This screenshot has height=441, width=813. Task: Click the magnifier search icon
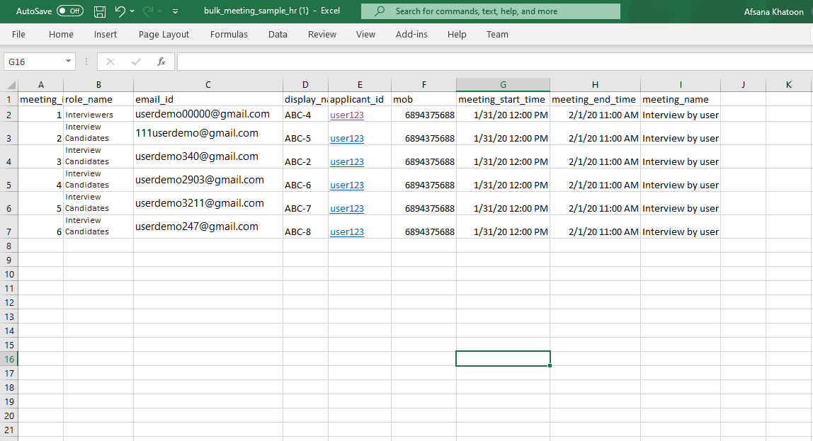click(380, 11)
